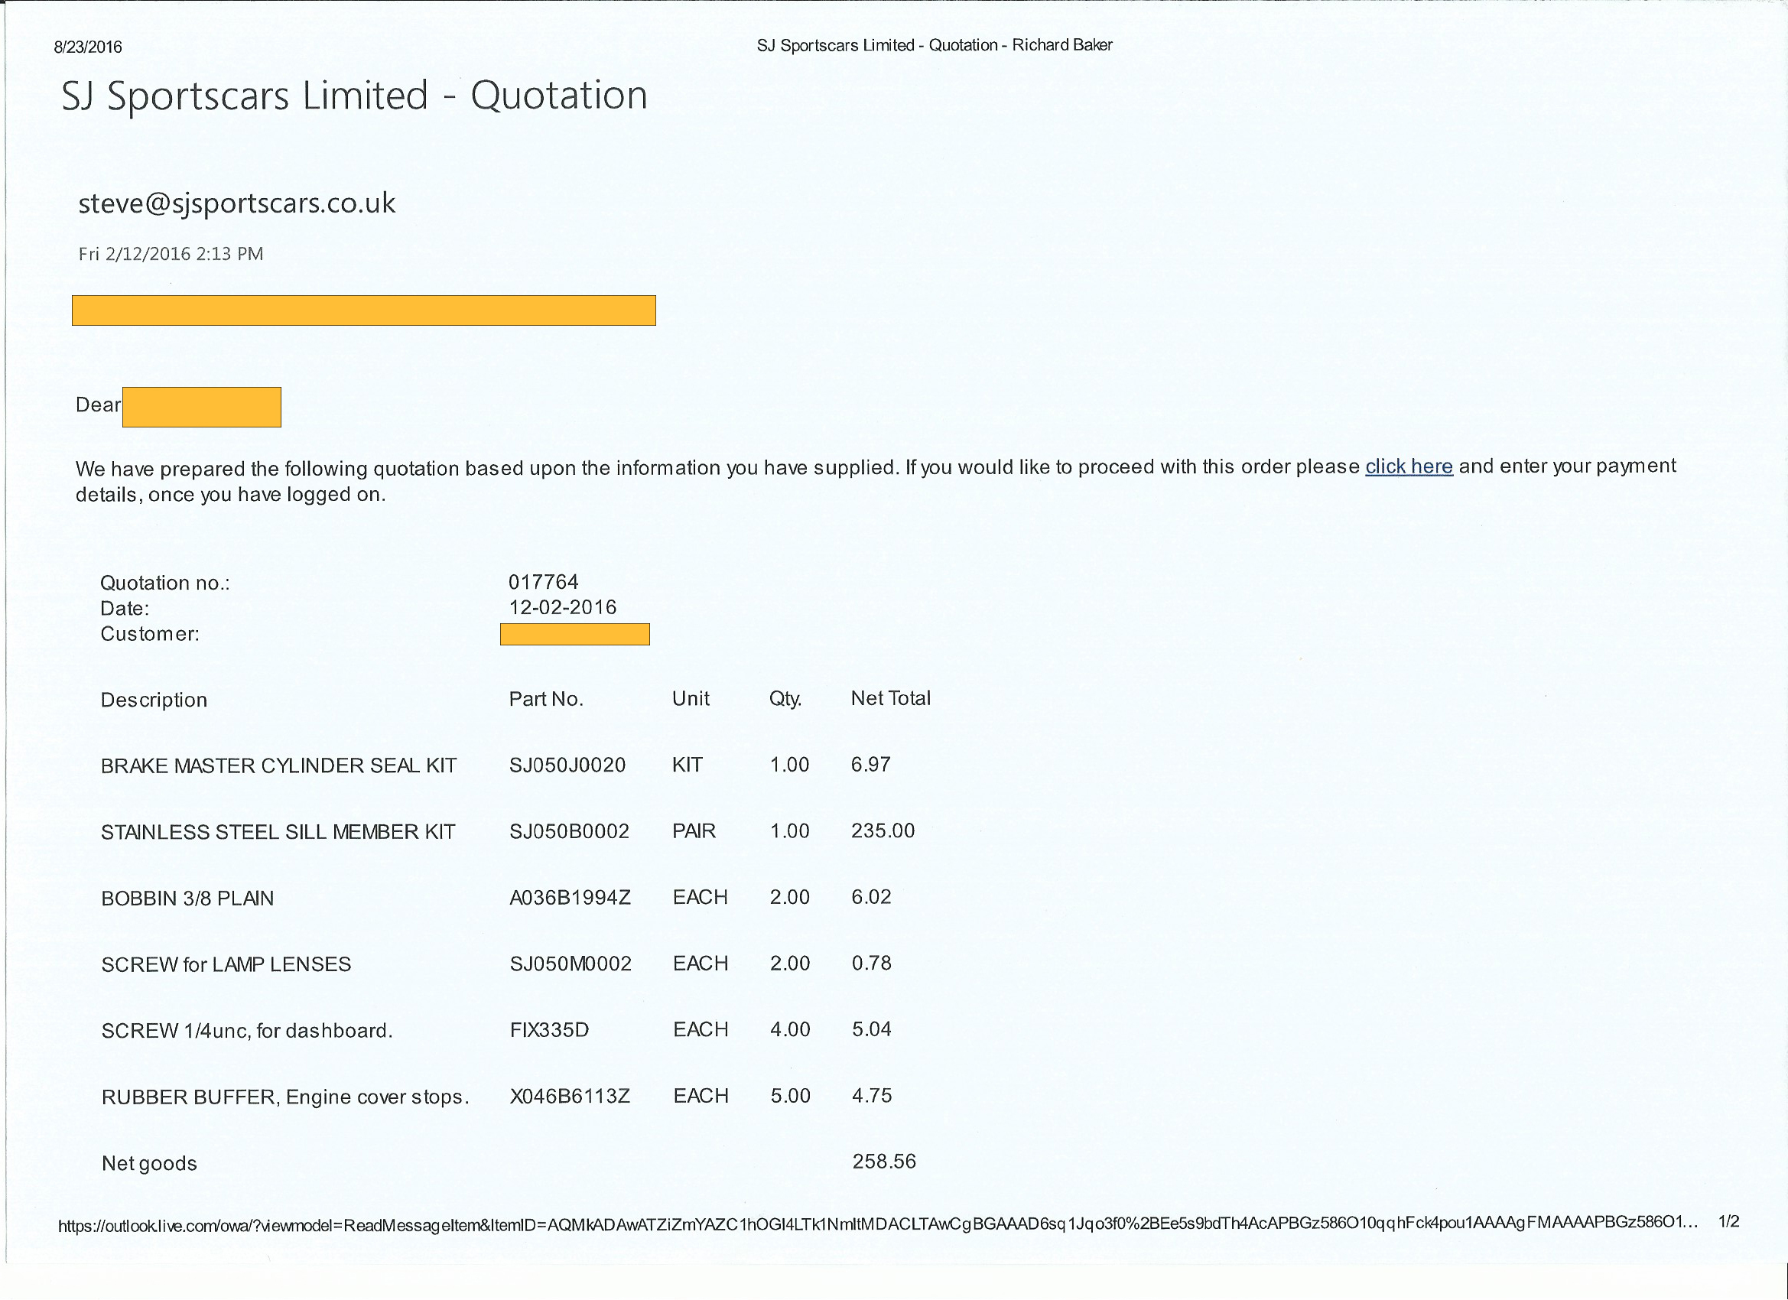Click the unit "PAIR" cell
The height and width of the screenshot is (1300, 1788).
click(x=694, y=830)
